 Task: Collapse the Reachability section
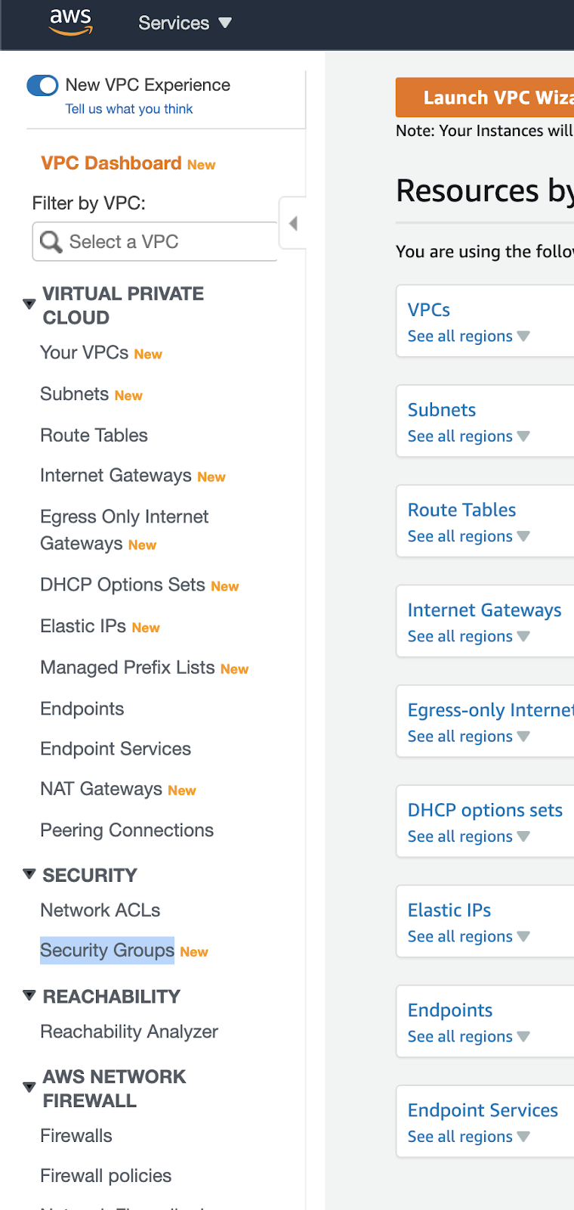tap(29, 995)
